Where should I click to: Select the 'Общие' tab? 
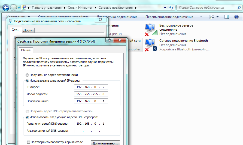pyautogui.click(x=26, y=50)
